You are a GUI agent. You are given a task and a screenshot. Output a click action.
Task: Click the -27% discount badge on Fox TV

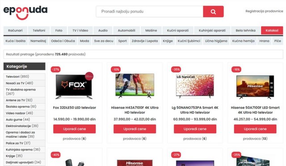pos(55,69)
